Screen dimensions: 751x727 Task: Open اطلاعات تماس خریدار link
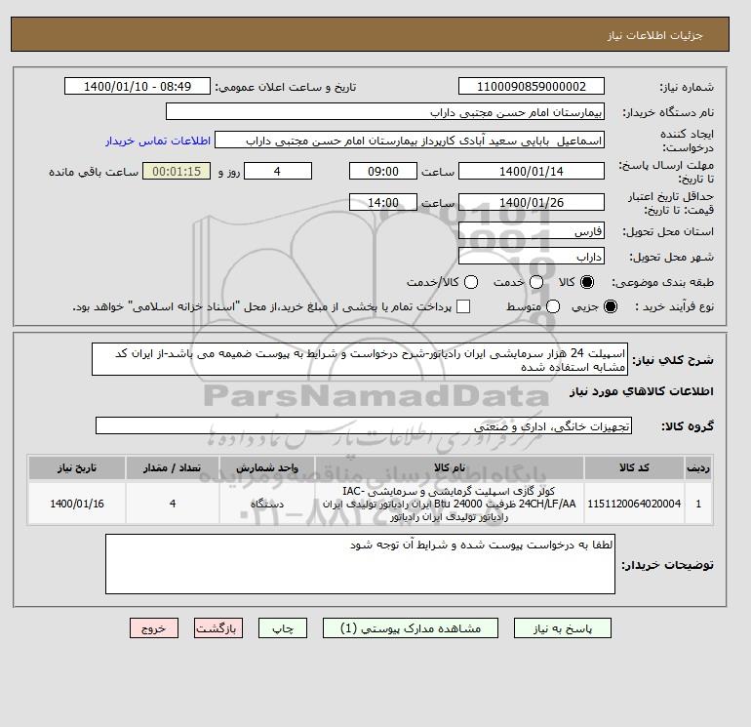(158, 141)
